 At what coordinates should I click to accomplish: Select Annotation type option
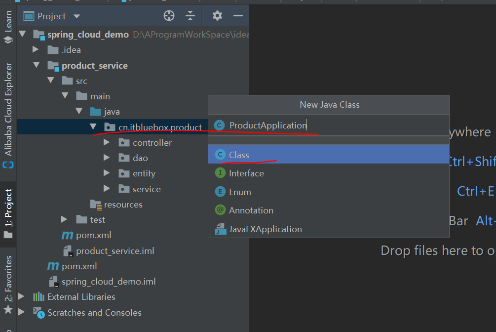251,210
